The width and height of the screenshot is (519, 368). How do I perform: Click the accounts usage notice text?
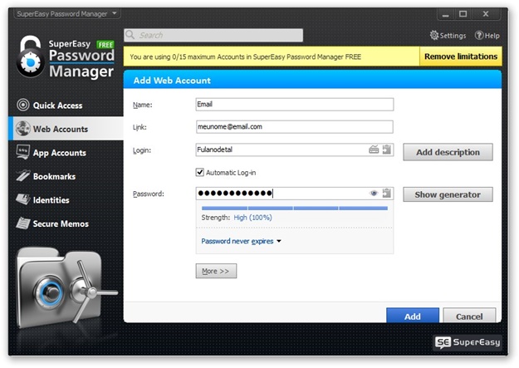[x=245, y=56]
